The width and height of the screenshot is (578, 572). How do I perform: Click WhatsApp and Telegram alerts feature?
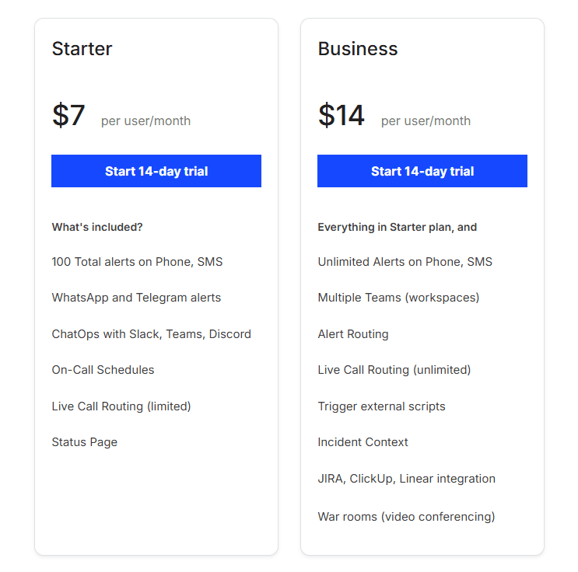[x=136, y=298]
